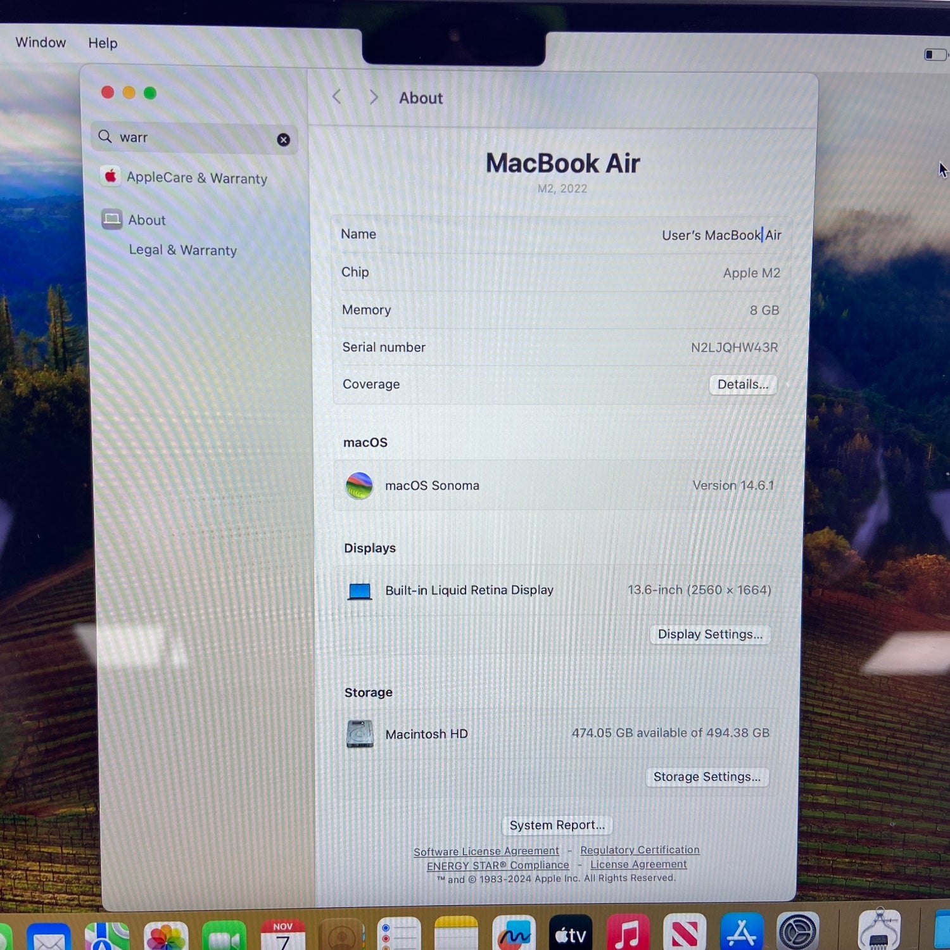Launch Music app from the dock
The image size is (950, 950).
(x=627, y=934)
